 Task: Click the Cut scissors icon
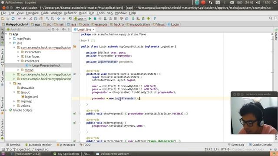31,19
